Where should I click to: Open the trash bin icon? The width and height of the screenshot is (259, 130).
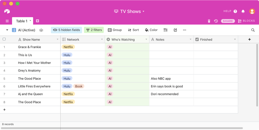209,21
